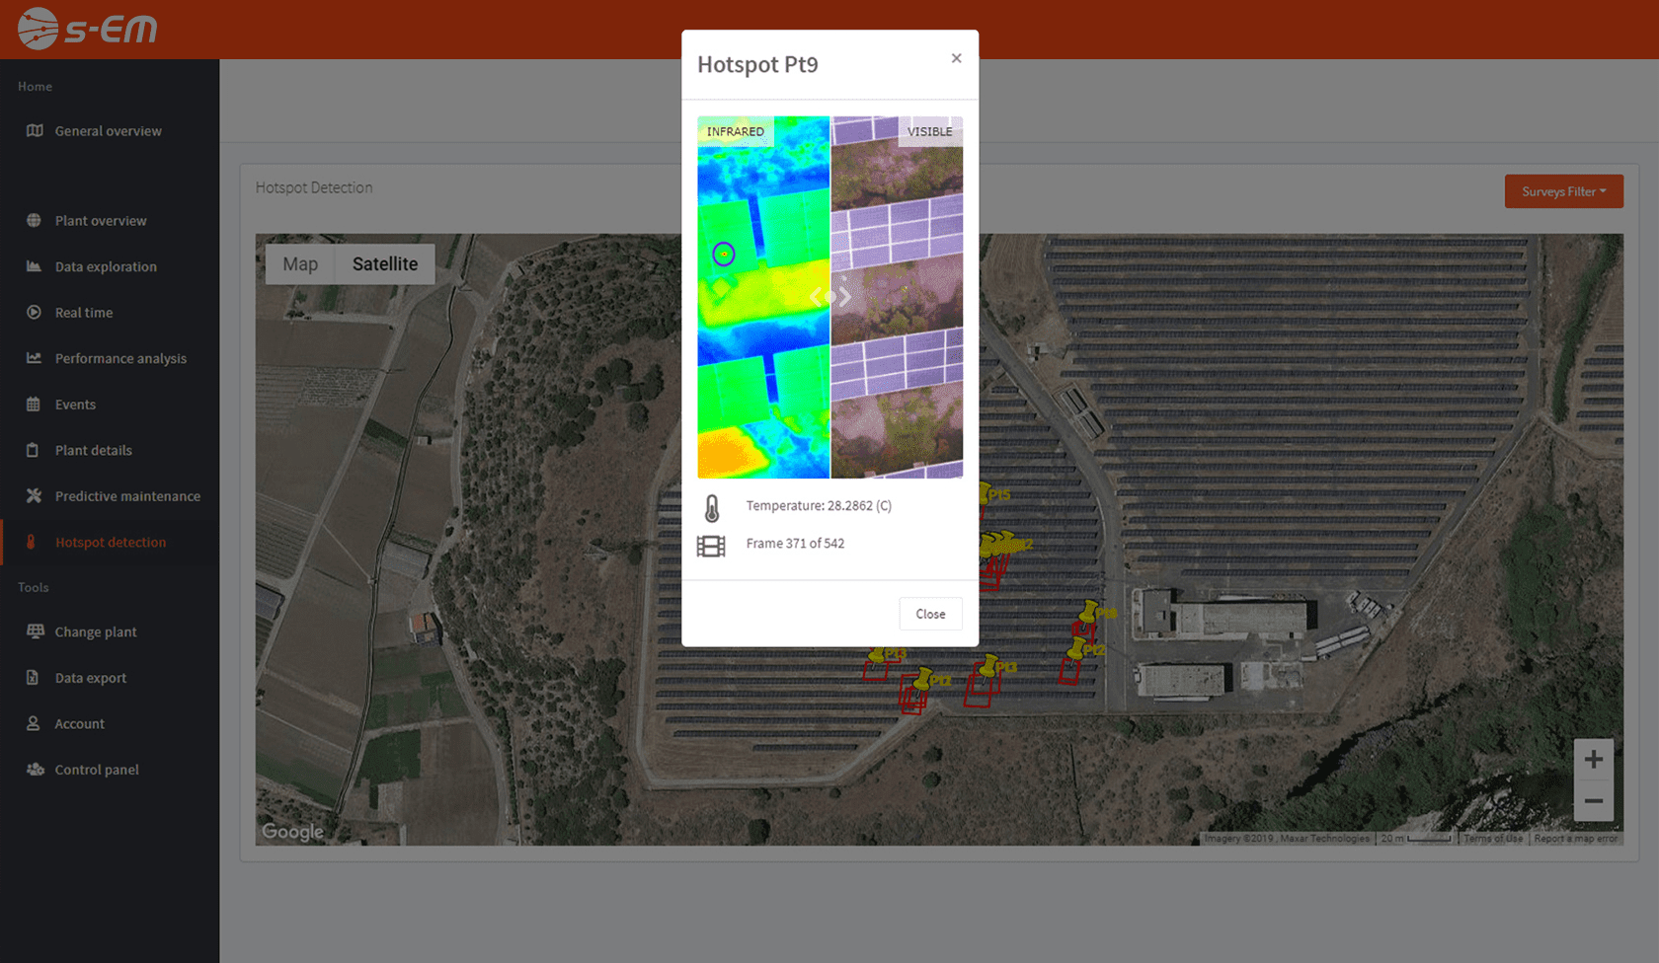Click the thermometer icon beside Temperature
Image resolution: width=1659 pixels, height=963 pixels.
pyautogui.click(x=711, y=507)
